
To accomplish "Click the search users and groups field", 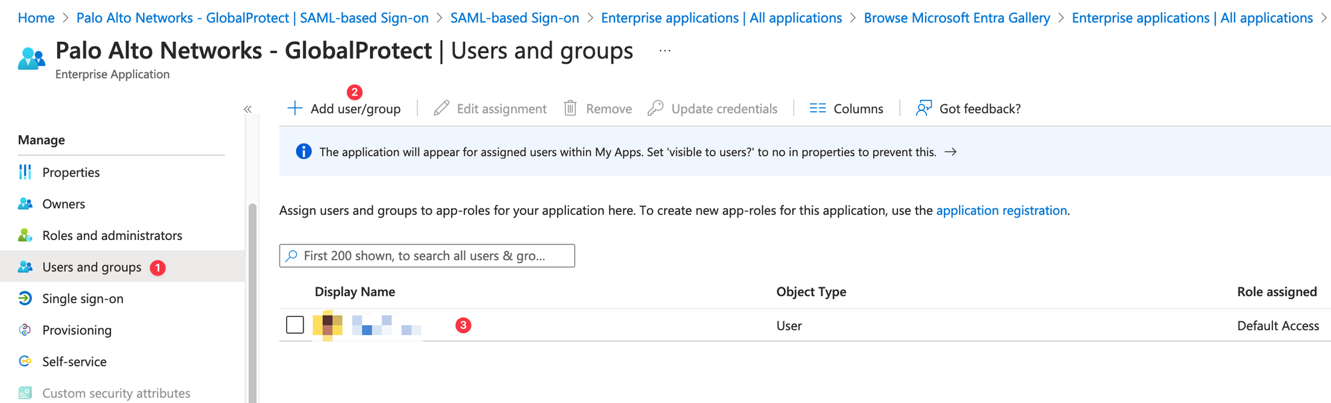I will pyautogui.click(x=427, y=256).
